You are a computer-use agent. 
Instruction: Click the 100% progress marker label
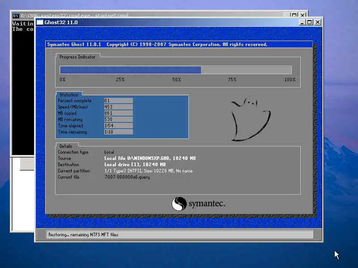290,80
